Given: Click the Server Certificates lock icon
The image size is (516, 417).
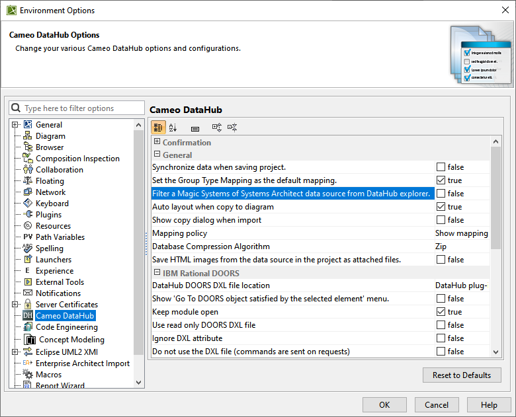Looking at the screenshot, I should point(28,304).
